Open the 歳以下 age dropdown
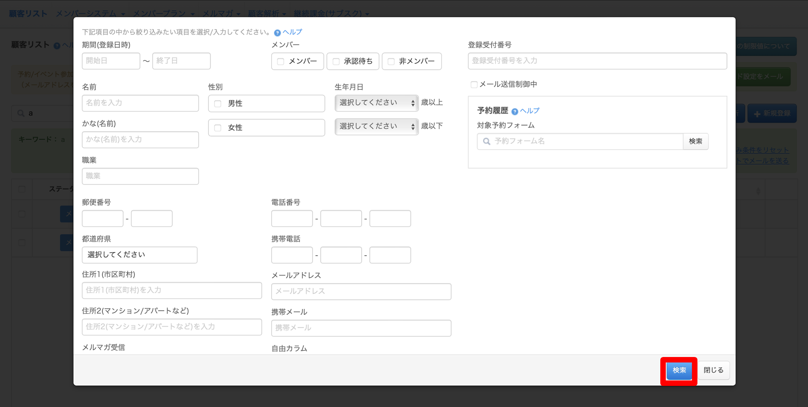The image size is (808, 407). (376, 127)
